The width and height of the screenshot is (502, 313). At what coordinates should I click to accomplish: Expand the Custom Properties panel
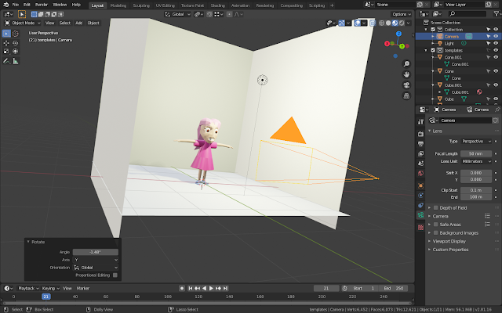pos(450,250)
